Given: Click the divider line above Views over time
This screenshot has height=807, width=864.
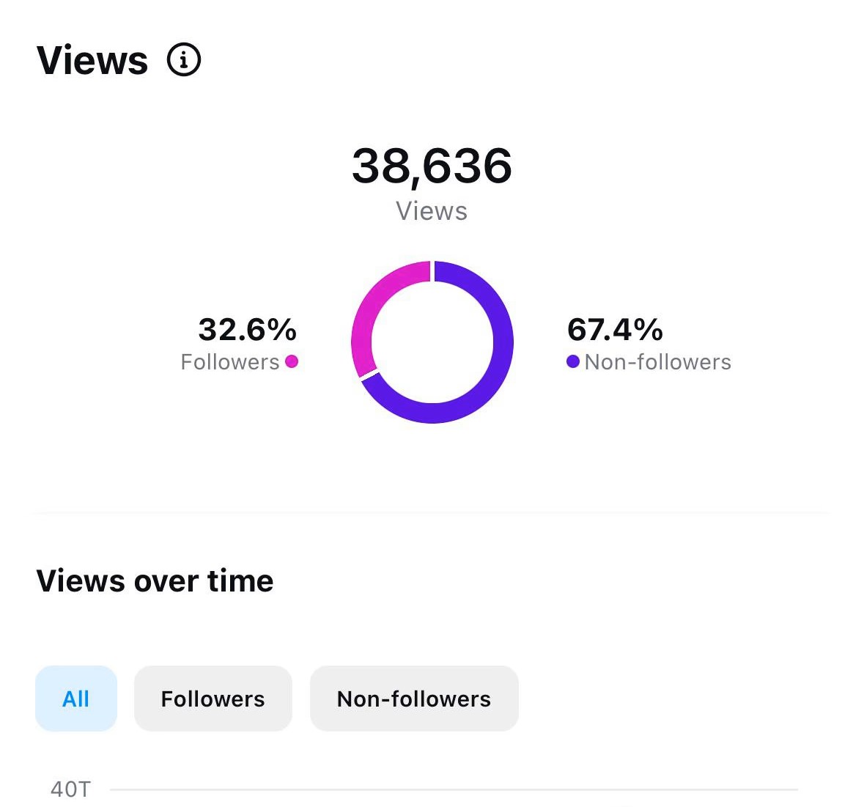Looking at the screenshot, I should point(432,513).
